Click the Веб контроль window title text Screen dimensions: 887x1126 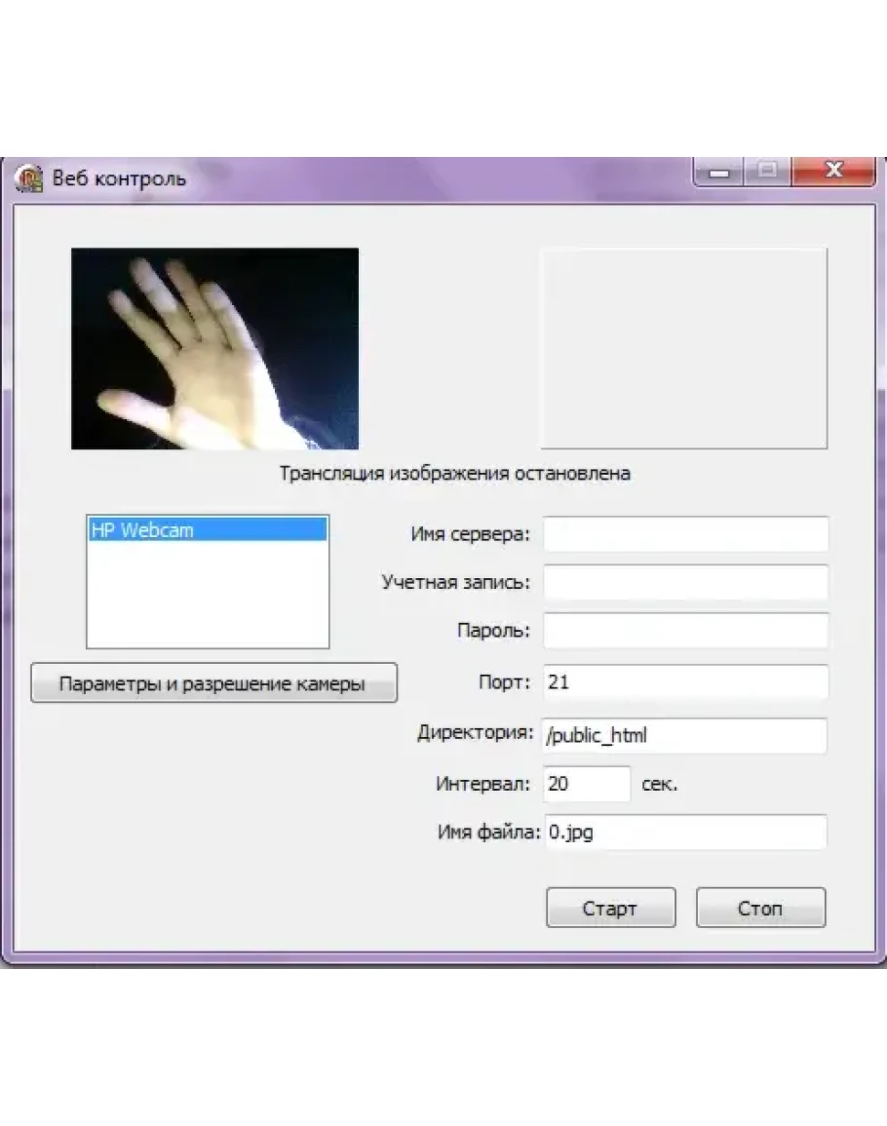point(119,179)
